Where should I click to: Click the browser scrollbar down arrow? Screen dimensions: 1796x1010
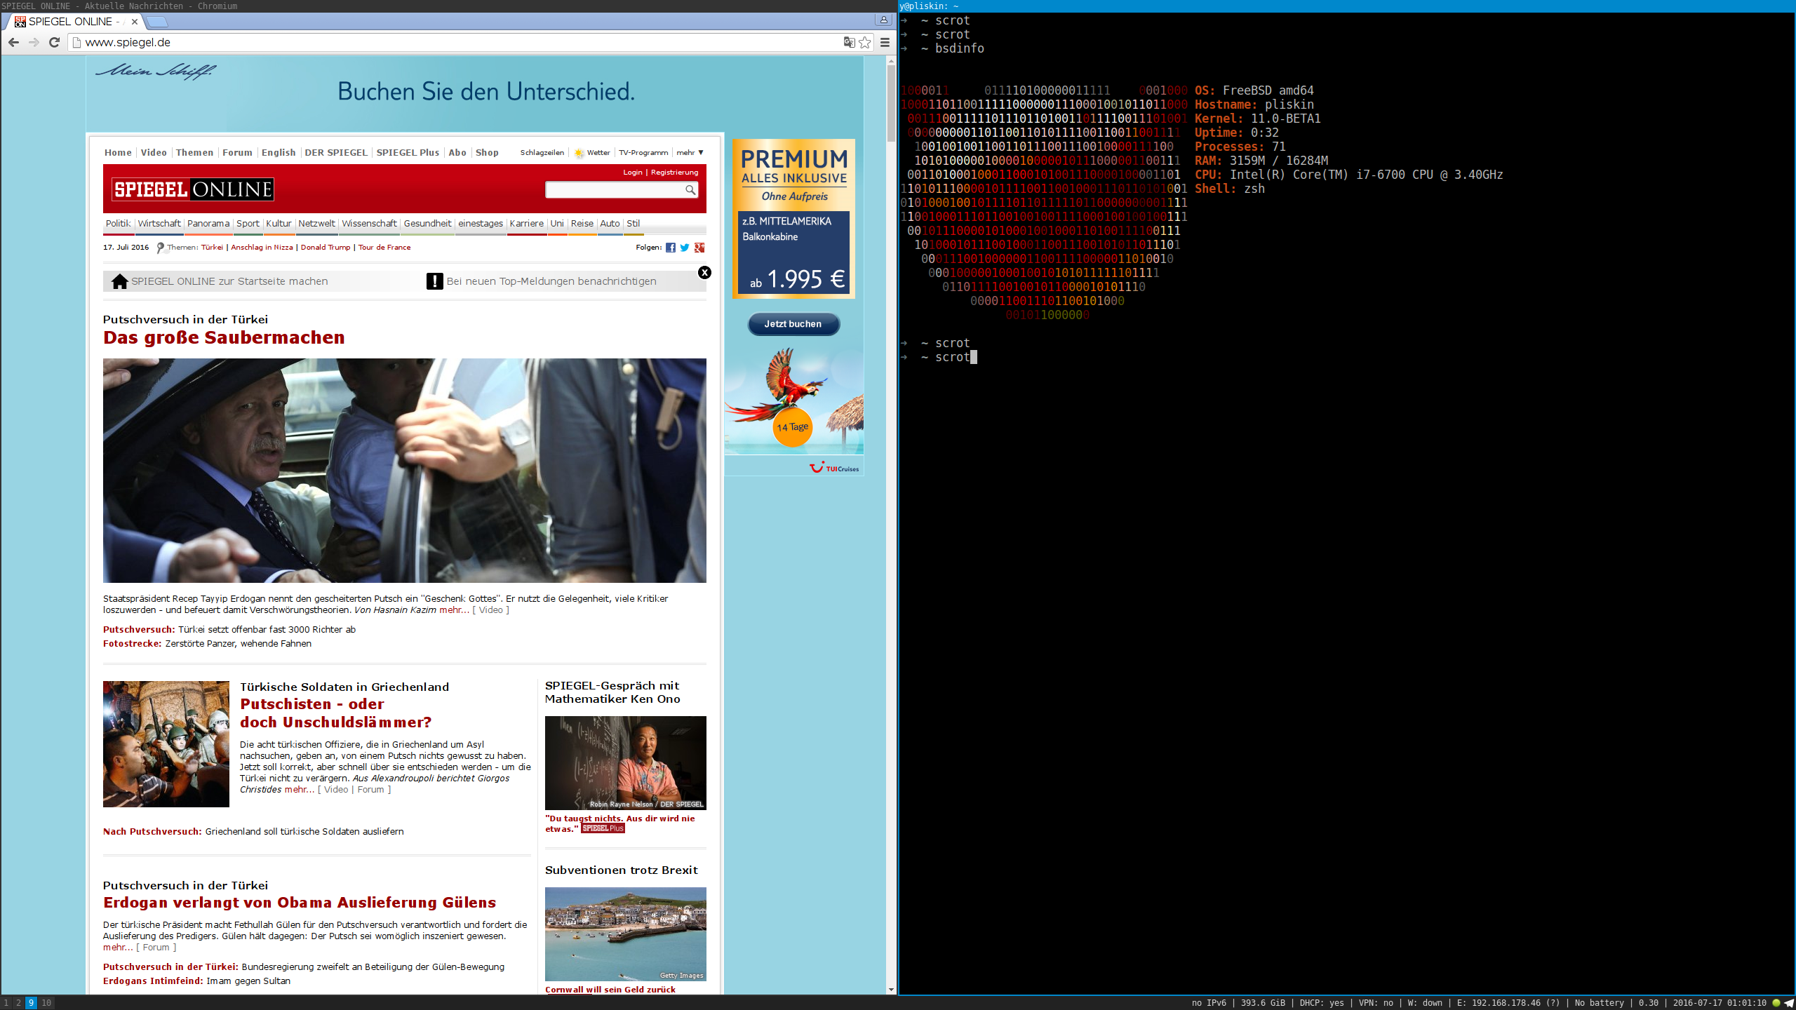coord(891,990)
